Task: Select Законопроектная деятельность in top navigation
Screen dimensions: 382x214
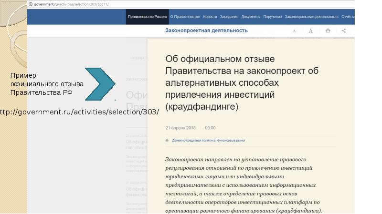Action: point(311,17)
